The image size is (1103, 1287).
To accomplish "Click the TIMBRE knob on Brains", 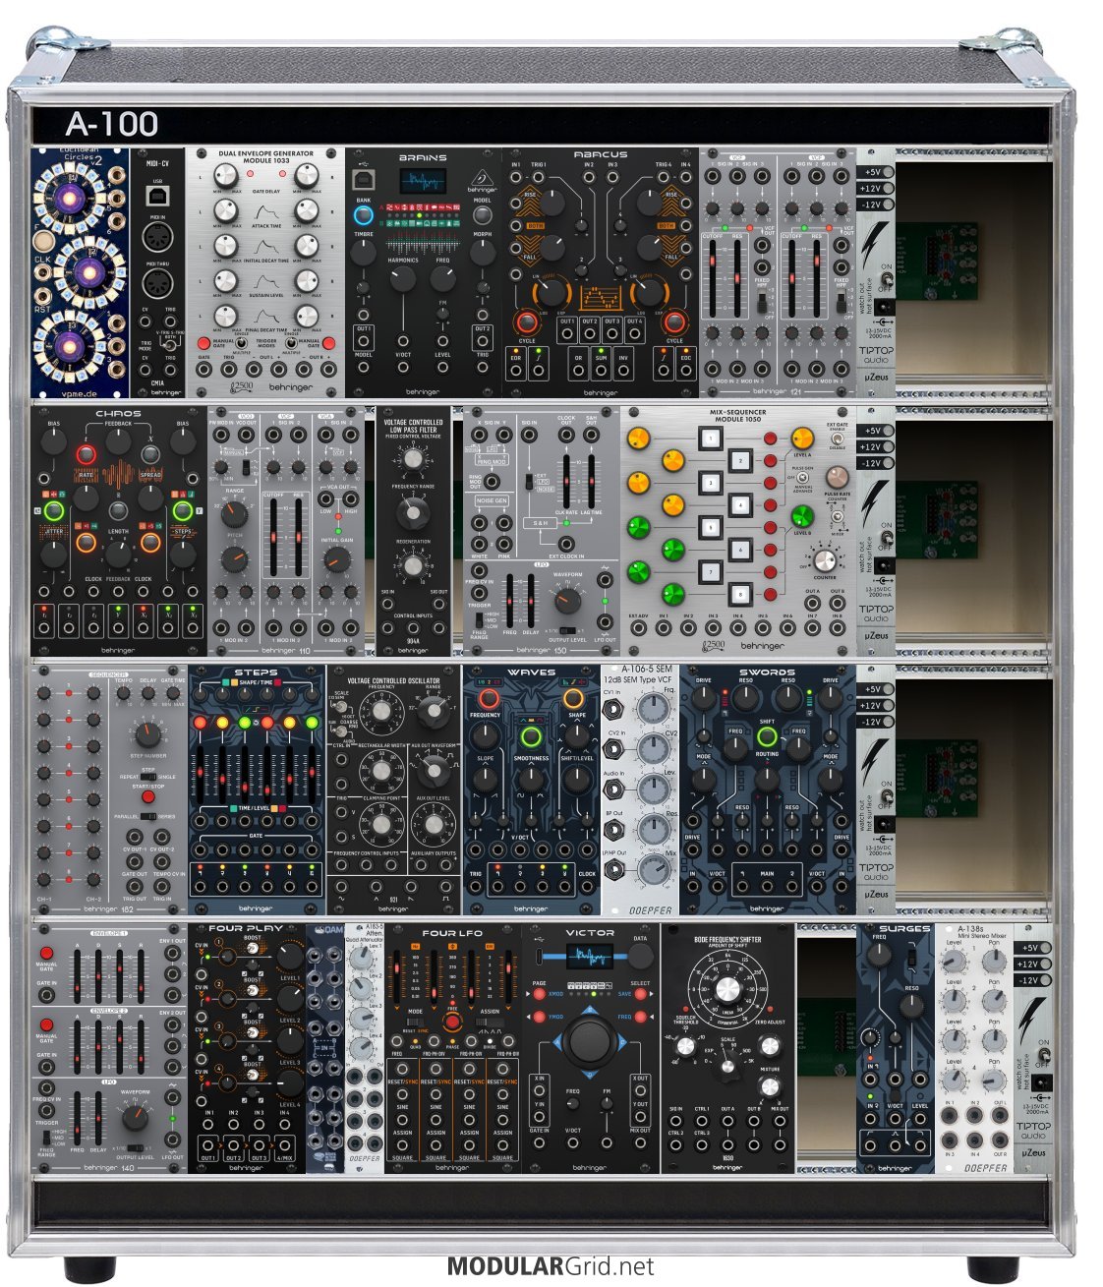I will coord(364,253).
